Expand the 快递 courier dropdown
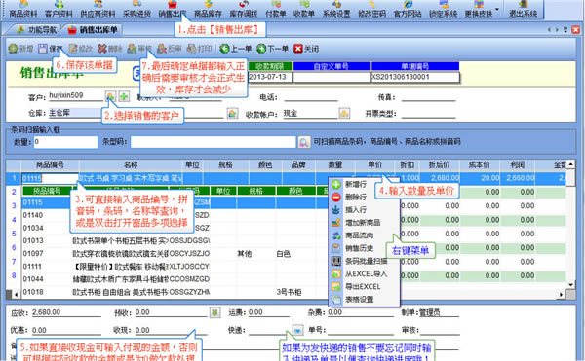The image size is (585, 361). click(x=297, y=330)
